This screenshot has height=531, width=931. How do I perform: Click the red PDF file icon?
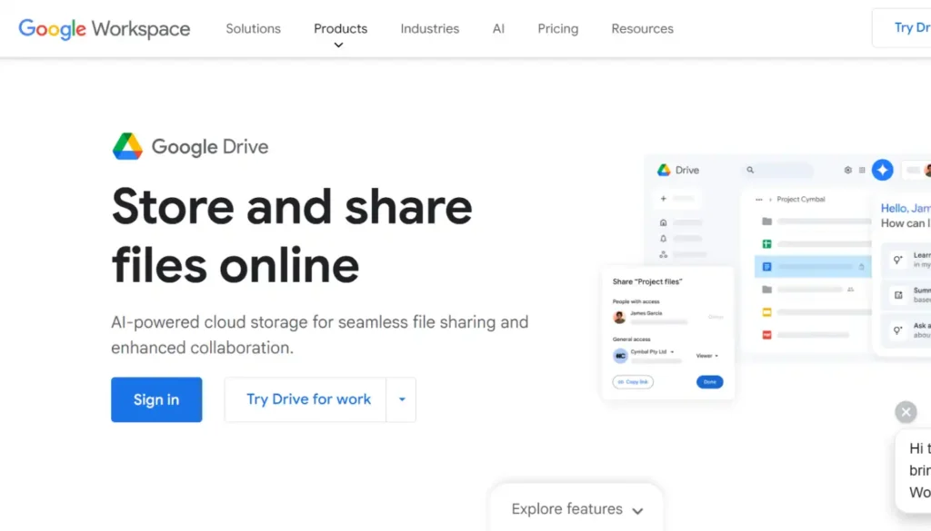pos(767,335)
